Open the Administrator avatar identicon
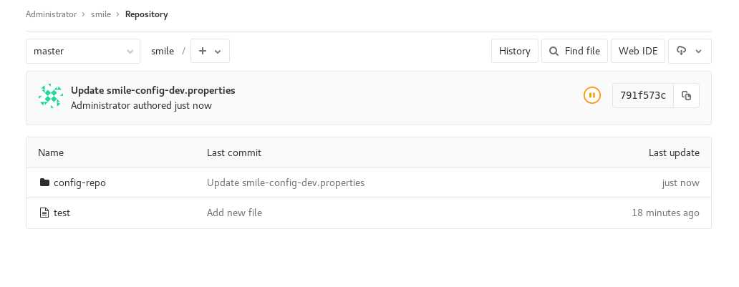This screenshot has height=287, width=739. tap(50, 96)
